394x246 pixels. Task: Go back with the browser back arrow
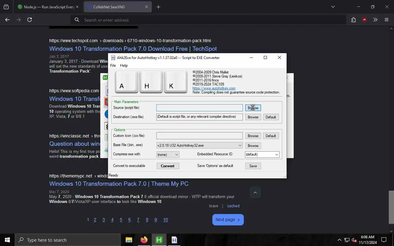[7, 20]
